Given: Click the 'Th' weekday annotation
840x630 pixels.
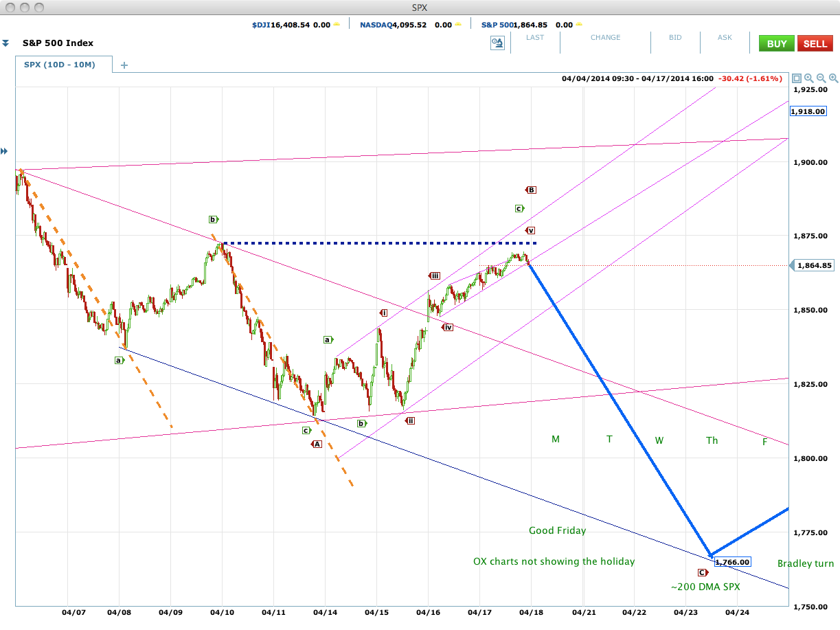Looking at the screenshot, I should tap(712, 440).
